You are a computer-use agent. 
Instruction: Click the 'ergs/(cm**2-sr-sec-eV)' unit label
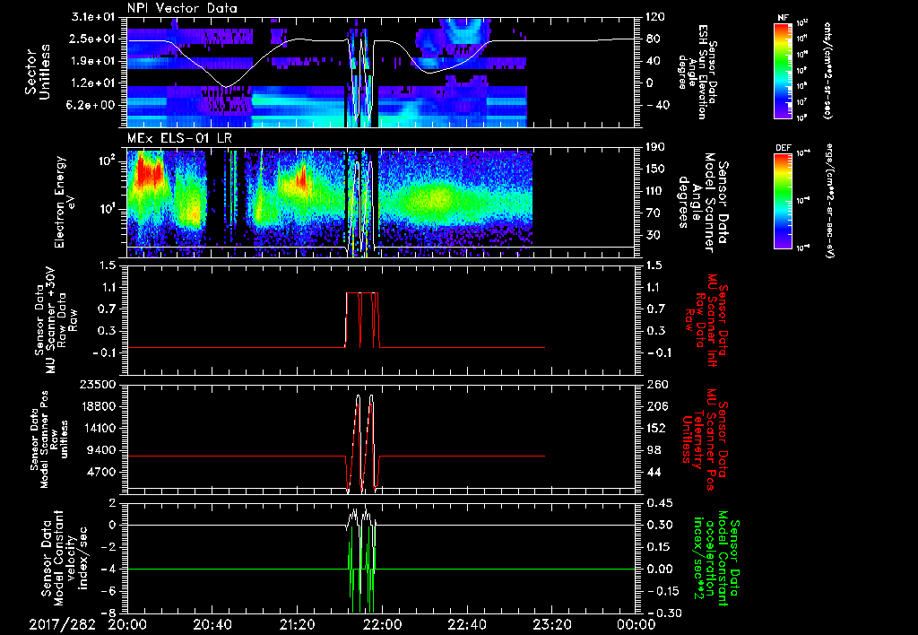click(828, 200)
